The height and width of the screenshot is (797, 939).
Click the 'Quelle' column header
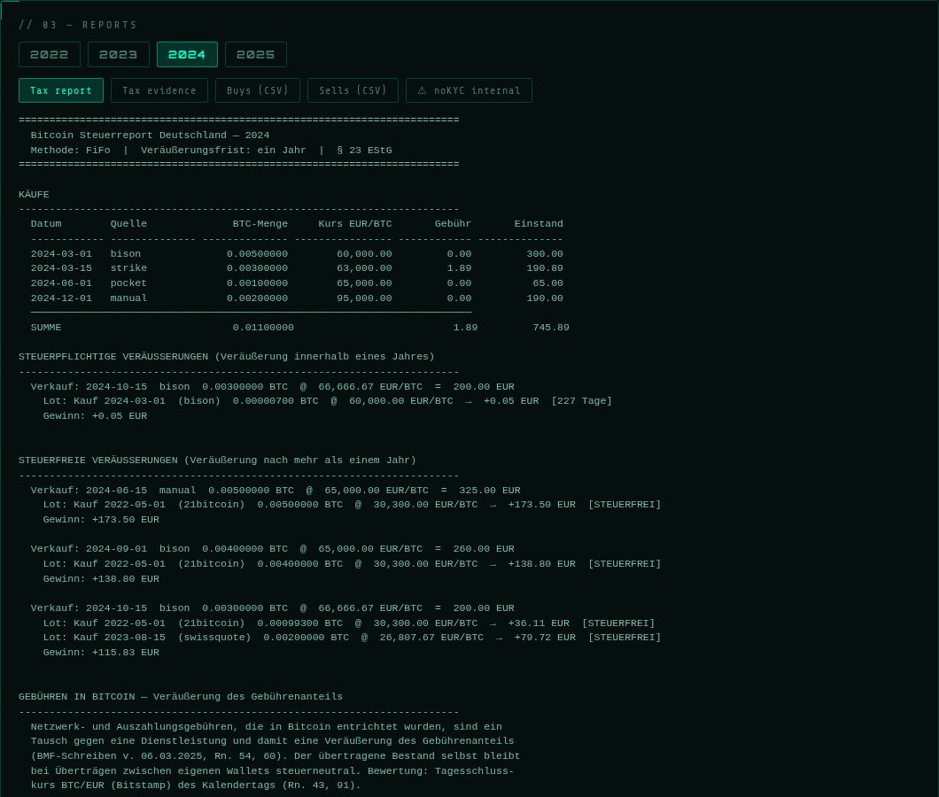(128, 224)
